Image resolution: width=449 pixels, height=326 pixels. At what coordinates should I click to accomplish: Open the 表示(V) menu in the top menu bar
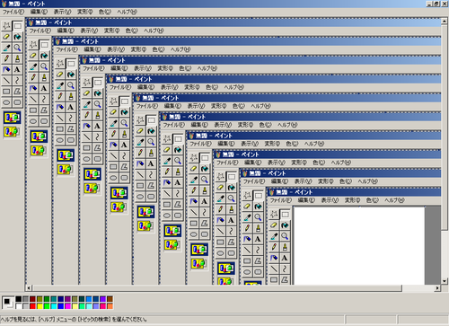tap(62, 12)
